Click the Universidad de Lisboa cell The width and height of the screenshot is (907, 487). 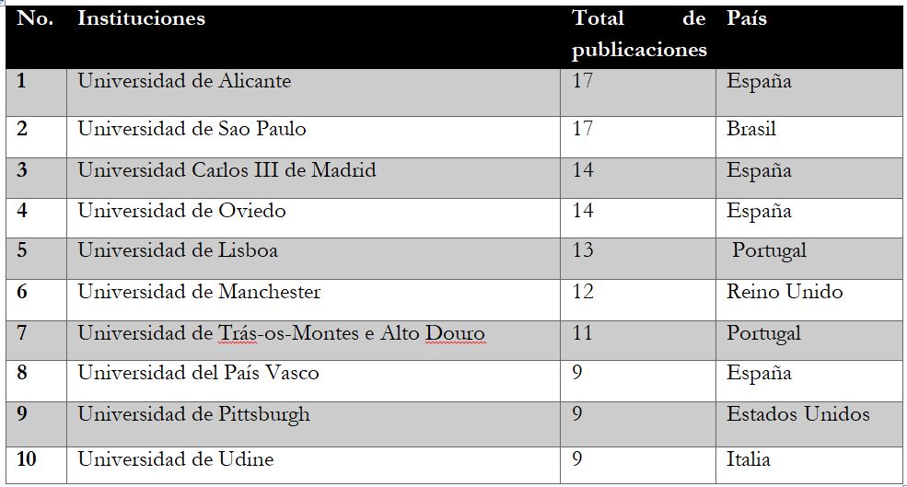313,259
